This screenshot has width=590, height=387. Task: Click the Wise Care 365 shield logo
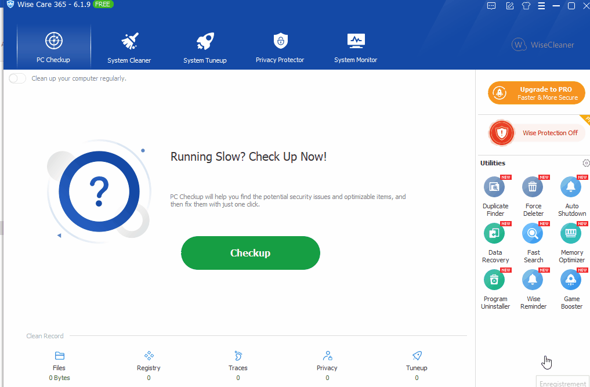(10, 5)
